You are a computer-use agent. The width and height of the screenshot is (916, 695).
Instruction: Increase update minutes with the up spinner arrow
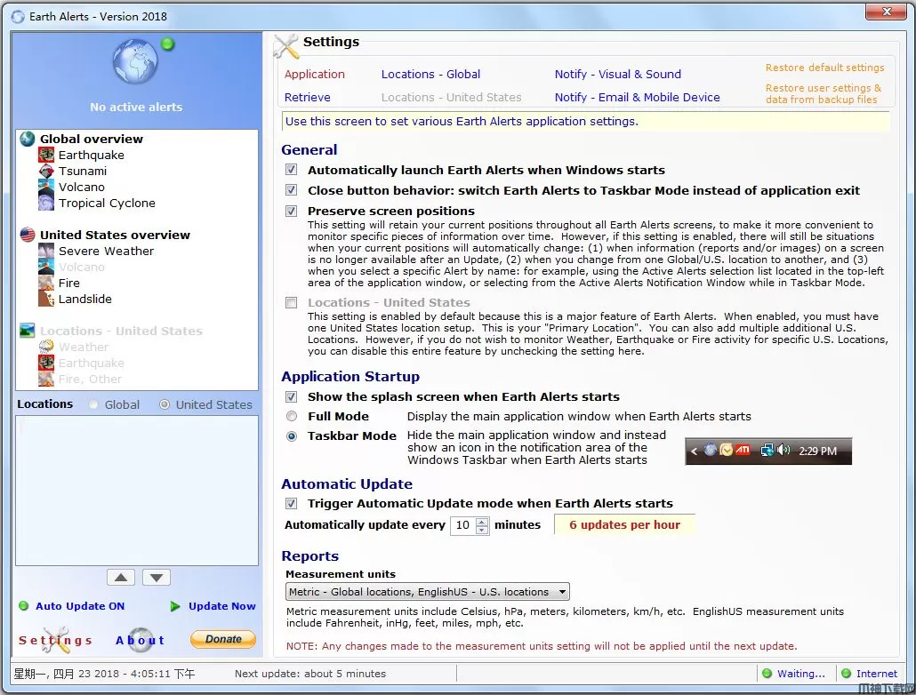click(482, 521)
